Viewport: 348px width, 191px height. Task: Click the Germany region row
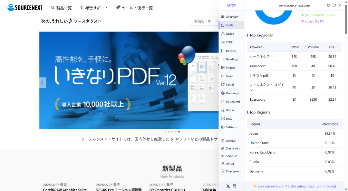click(294, 171)
